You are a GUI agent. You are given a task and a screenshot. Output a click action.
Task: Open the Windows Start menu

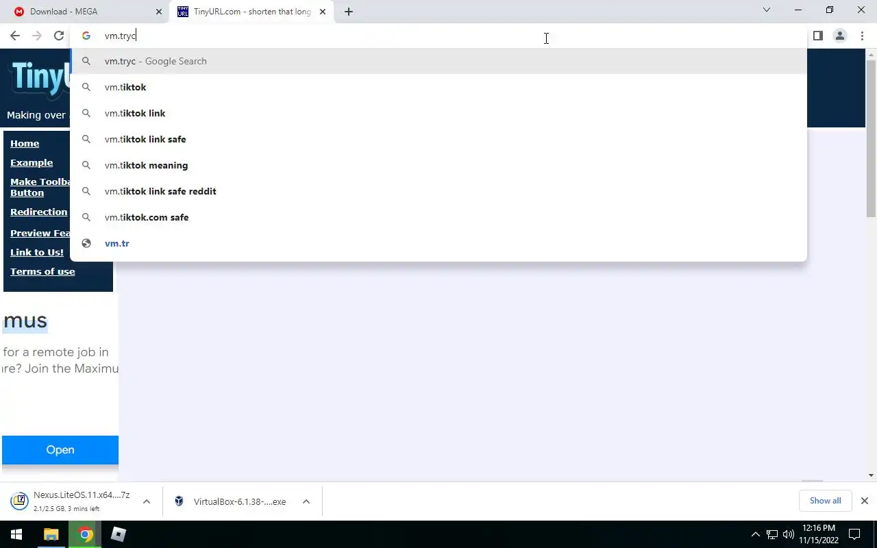tap(16, 534)
